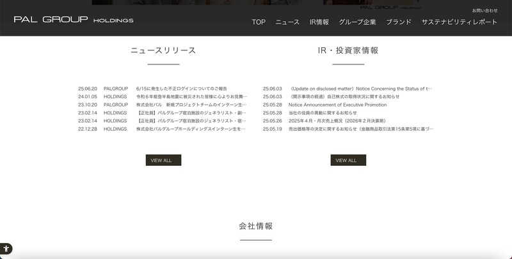Open 当社の役員の異動に関するお知らせ link
Image resolution: width=512 pixels, height=259 pixels.
[323, 113]
